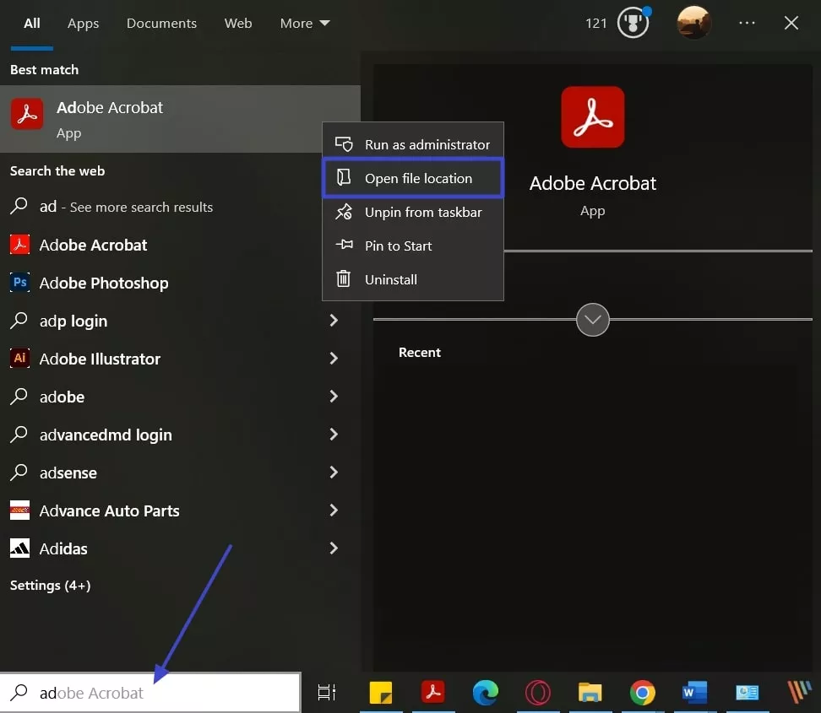Select Run as administrator

[426, 144]
